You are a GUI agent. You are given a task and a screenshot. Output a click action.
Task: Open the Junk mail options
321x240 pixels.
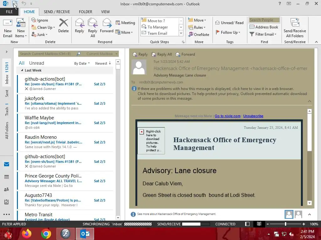click(x=39, y=34)
